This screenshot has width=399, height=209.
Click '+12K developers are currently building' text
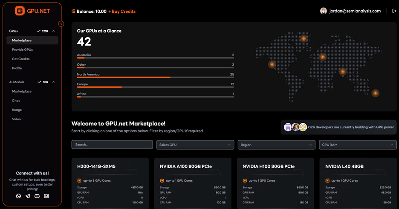pyautogui.click(x=351, y=127)
